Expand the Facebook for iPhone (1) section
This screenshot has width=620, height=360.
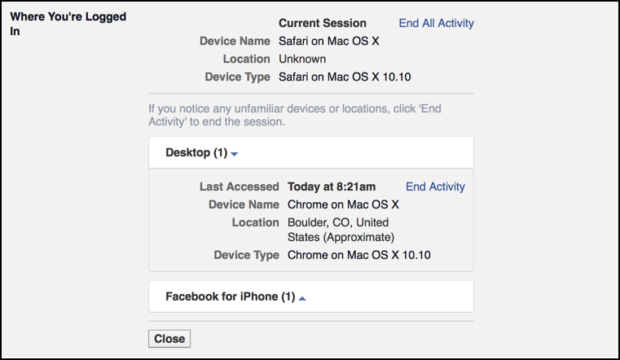coord(230,296)
